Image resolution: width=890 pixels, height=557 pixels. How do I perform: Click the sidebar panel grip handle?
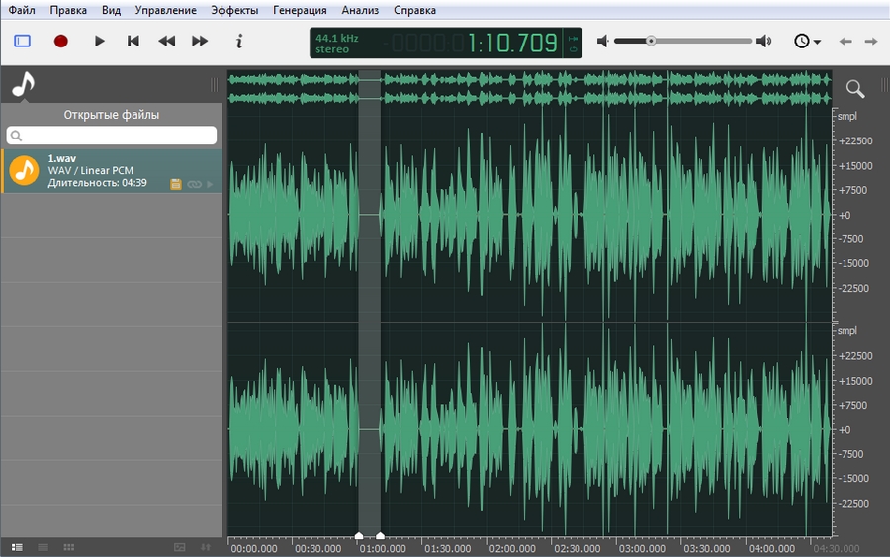(x=214, y=85)
